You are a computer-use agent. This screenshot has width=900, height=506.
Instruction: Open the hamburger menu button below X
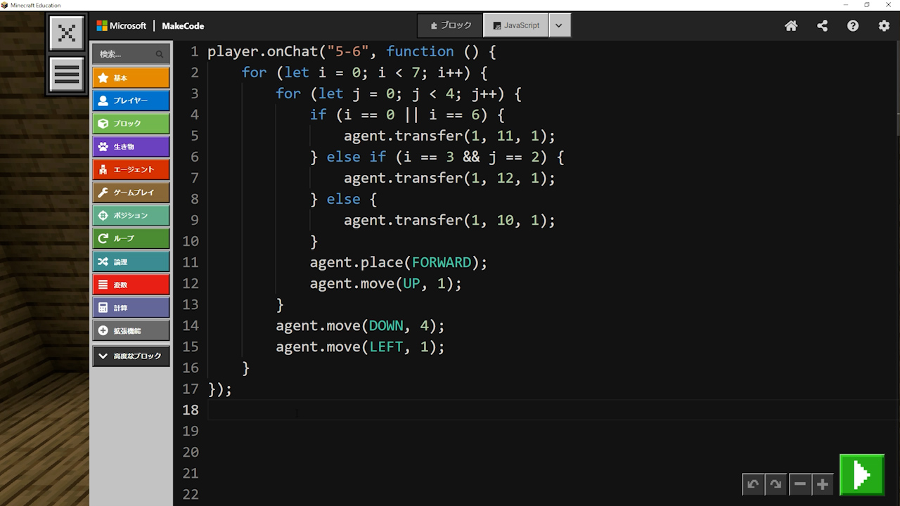(x=67, y=74)
